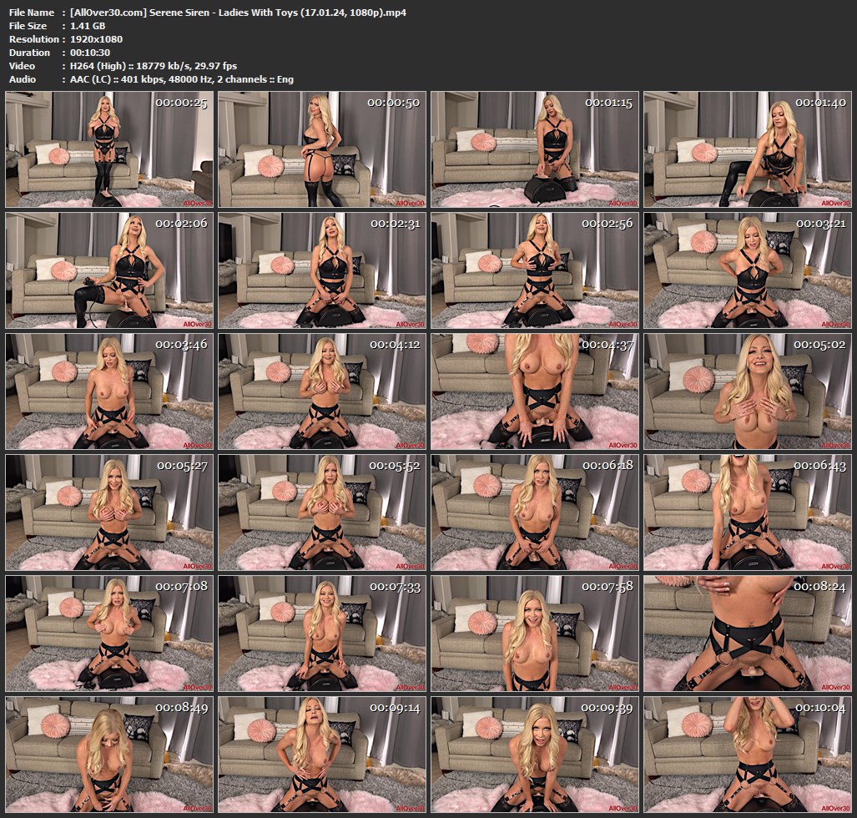Click the frame labeled 00:02:56
857x818 pixels.
[536, 270]
